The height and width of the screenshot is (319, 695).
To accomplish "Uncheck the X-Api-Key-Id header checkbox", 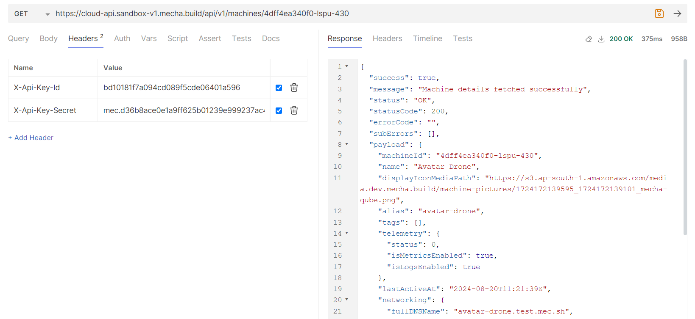I will (279, 88).
